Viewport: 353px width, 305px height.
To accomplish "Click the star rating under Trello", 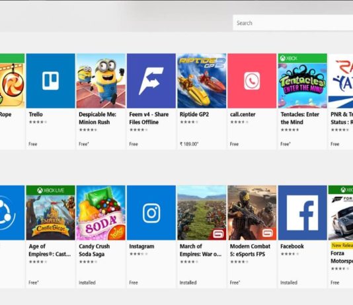I will pyautogui.click(x=38, y=122).
